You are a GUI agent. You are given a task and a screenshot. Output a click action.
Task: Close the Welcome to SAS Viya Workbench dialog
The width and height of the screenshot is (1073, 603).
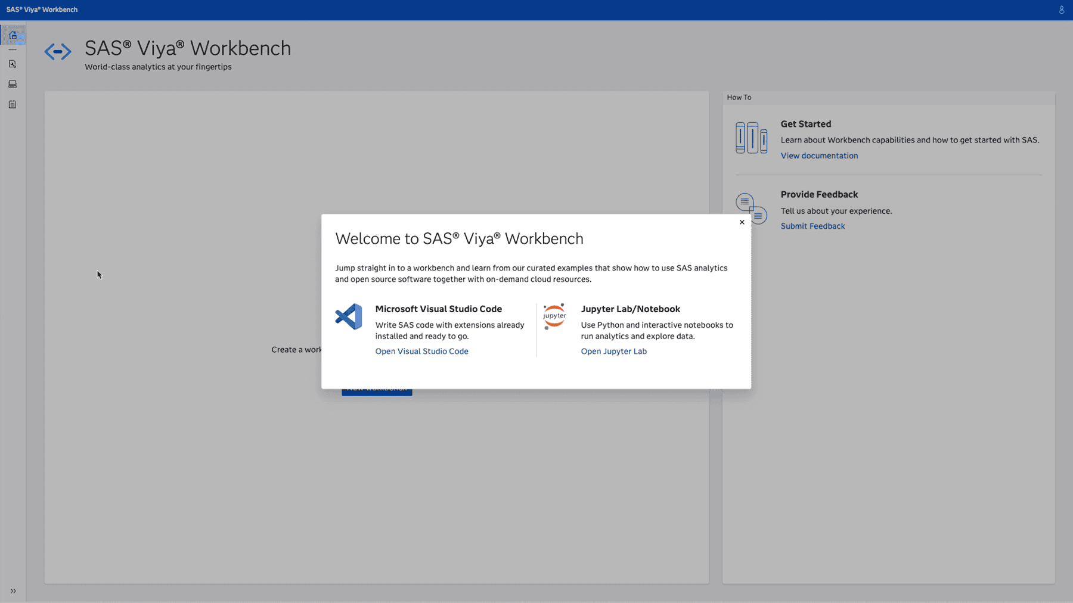pos(742,222)
